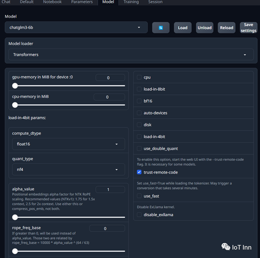Select the Model tab
Viewport: 260px width, 258px height.
click(x=108, y=2)
